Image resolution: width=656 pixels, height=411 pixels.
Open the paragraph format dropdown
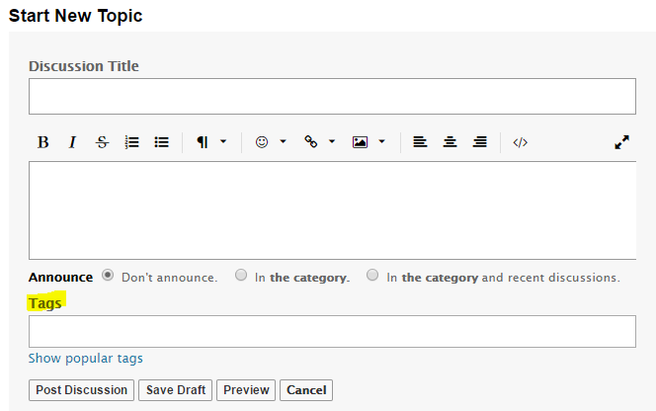pyautogui.click(x=210, y=142)
